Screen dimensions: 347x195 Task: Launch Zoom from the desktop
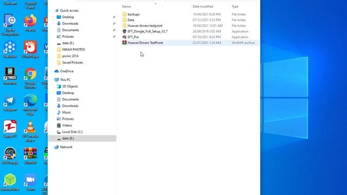(30, 182)
